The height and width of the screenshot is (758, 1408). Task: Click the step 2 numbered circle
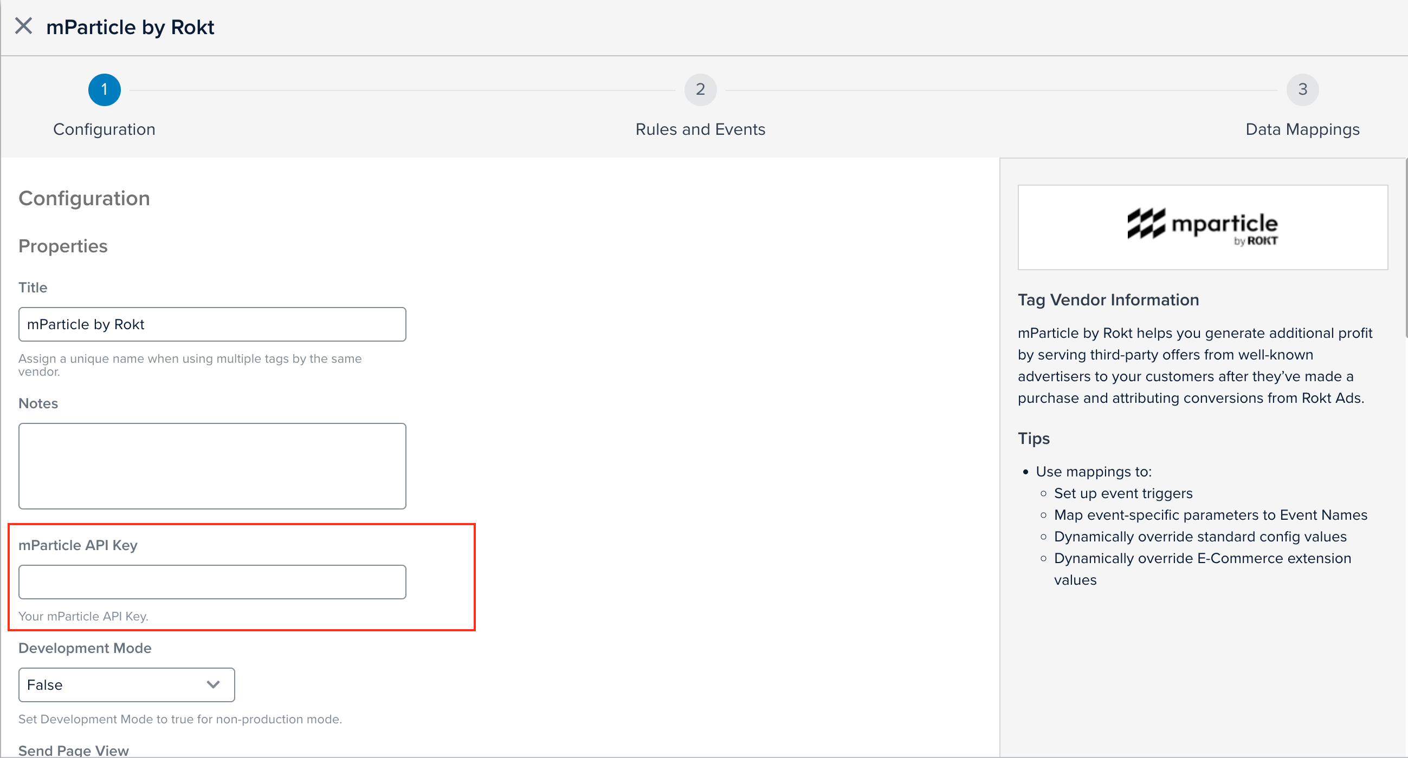click(x=700, y=89)
